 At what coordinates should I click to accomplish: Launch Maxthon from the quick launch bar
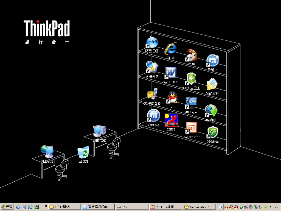click(x=18, y=207)
